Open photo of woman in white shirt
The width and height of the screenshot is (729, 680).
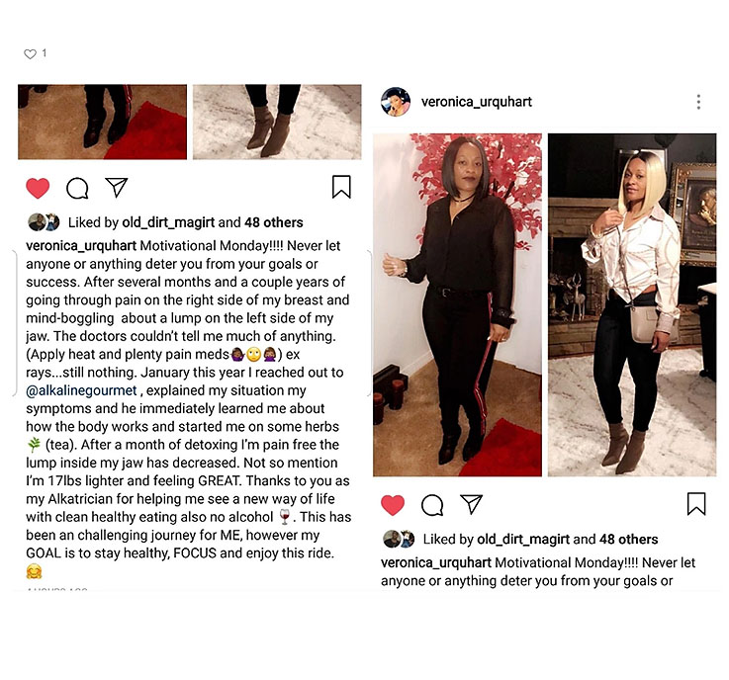[632, 305]
